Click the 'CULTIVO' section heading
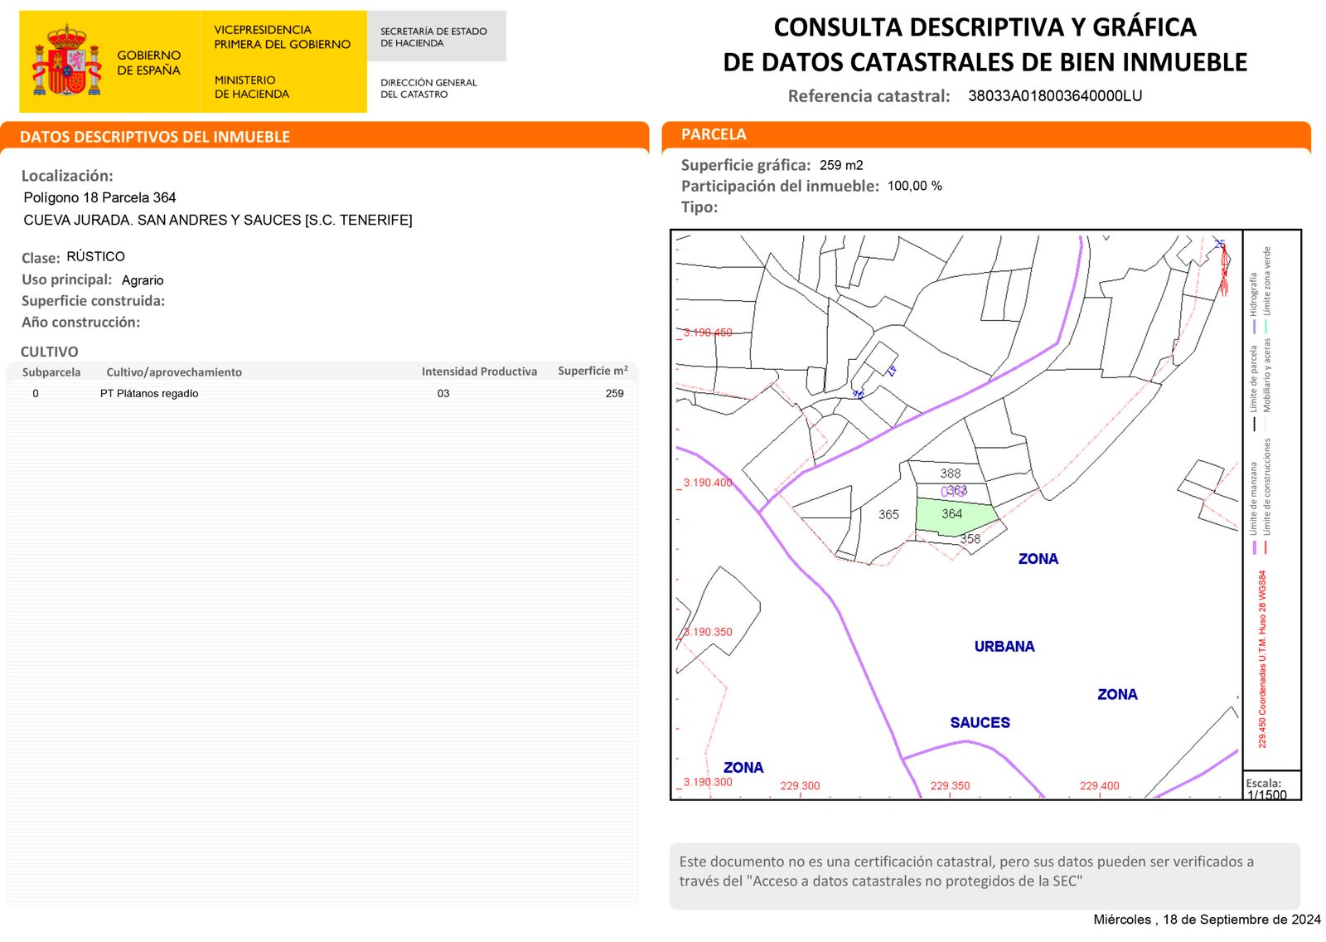Screen dimensions: 1326x942 pyautogui.click(x=50, y=352)
